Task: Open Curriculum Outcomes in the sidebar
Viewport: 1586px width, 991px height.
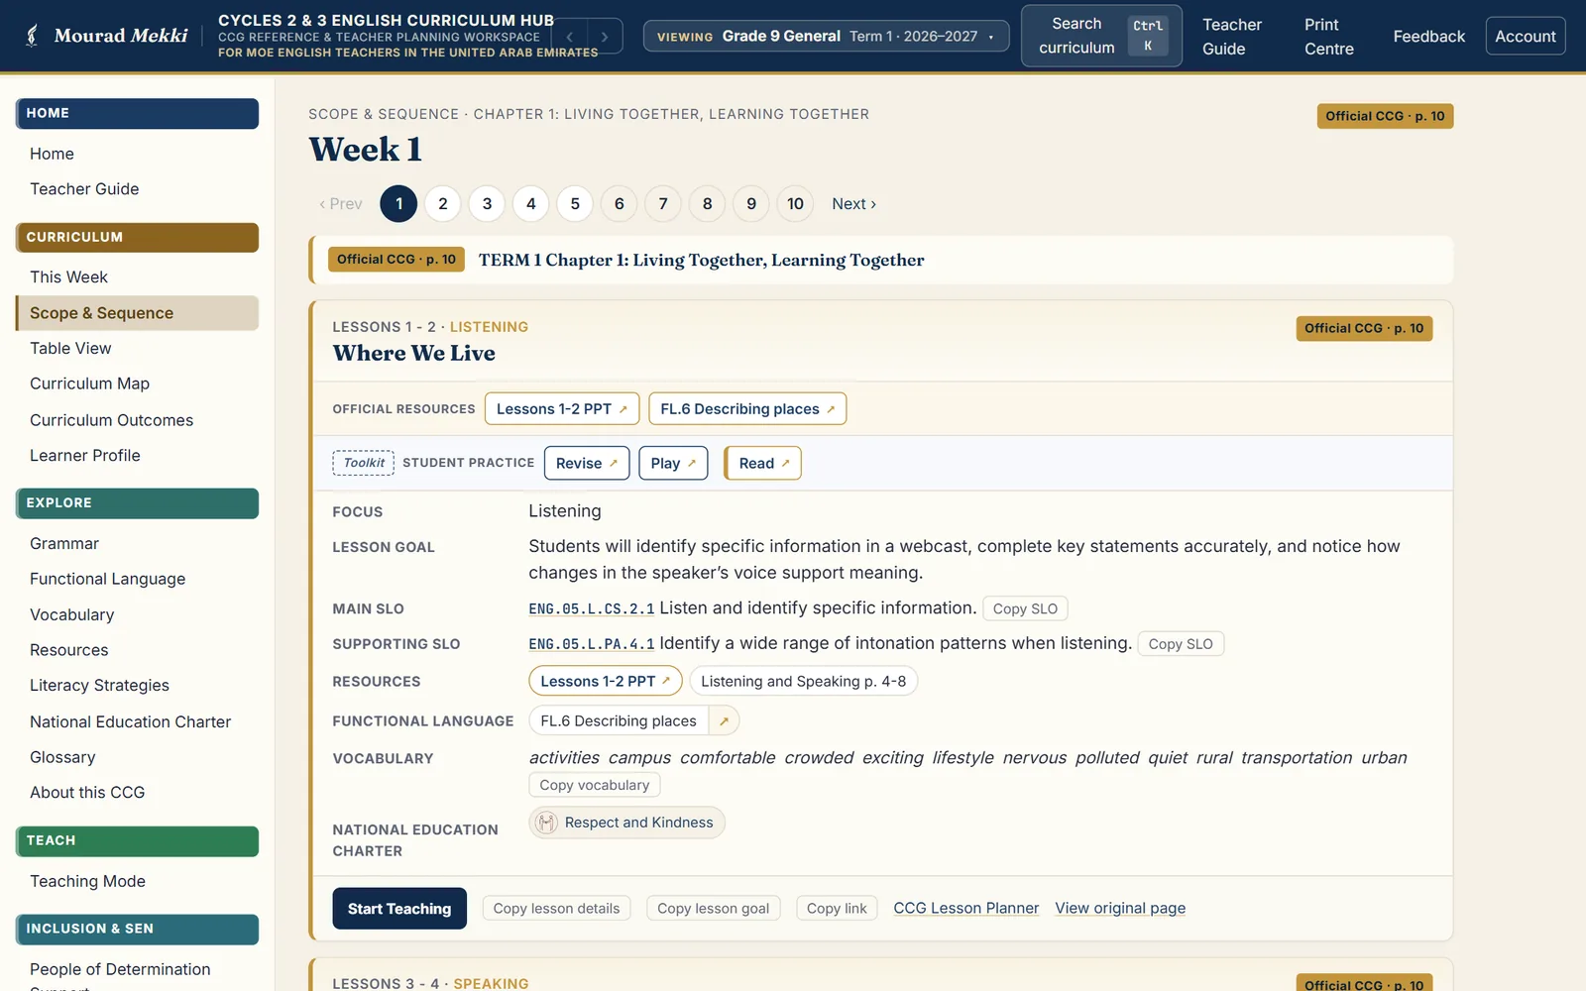Action: pyautogui.click(x=111, y=420)
